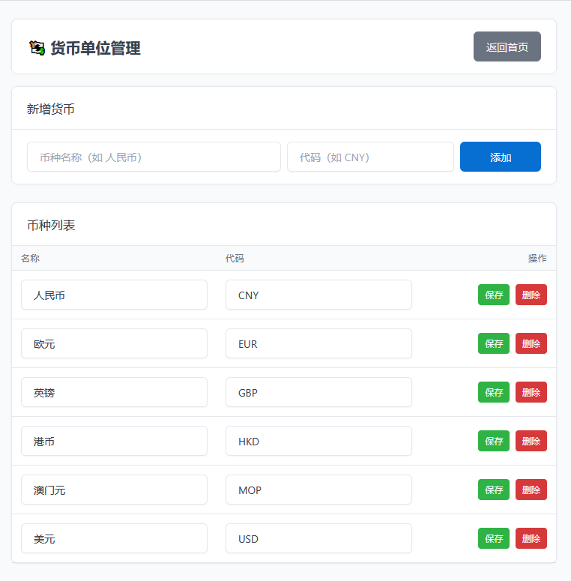Delete the 澳门元 currency row
This screenshot has height=581, width=571.
[x=531, y=490]
